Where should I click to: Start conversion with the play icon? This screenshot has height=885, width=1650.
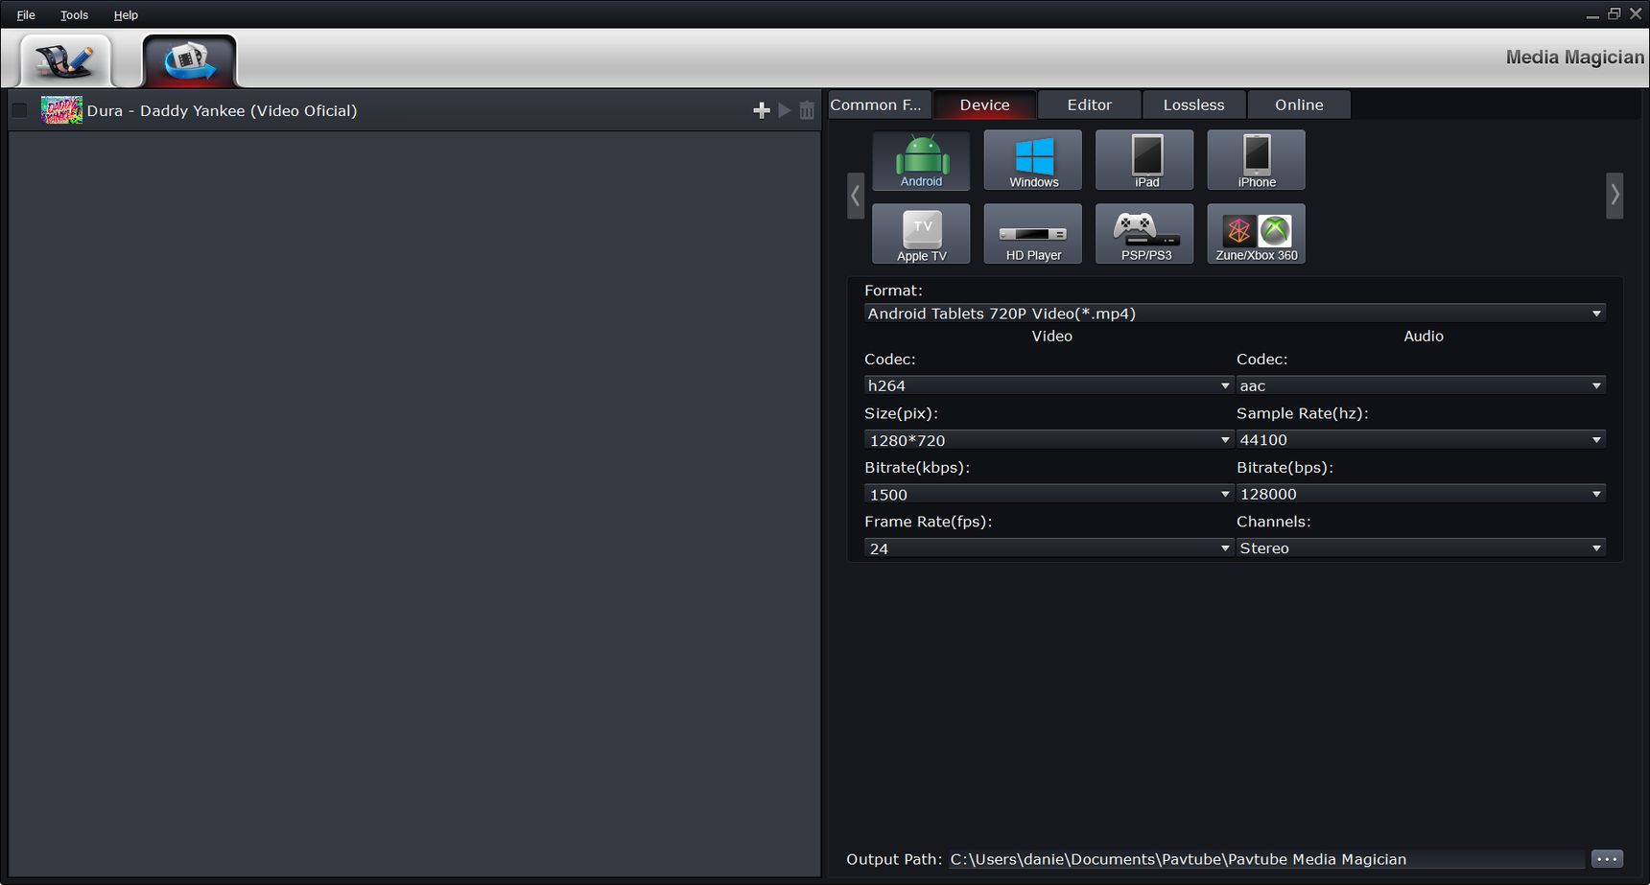click(x=785, y=110)
